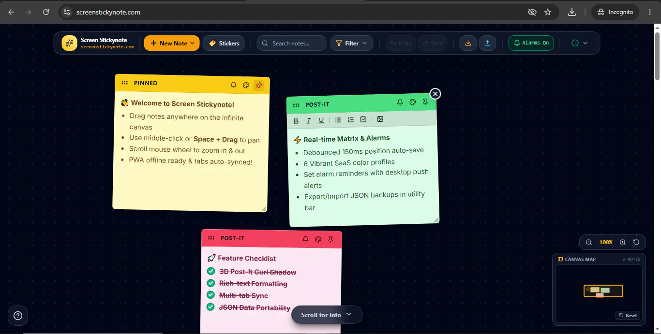The height and width of the screenshot is (334, 661).
Task: Open the color palette on the PINNED note
Action: point(246,86)
